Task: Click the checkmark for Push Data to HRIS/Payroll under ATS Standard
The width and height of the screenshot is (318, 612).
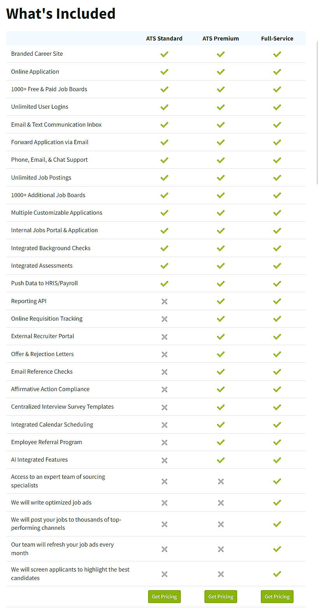Action: coord(164,283)
